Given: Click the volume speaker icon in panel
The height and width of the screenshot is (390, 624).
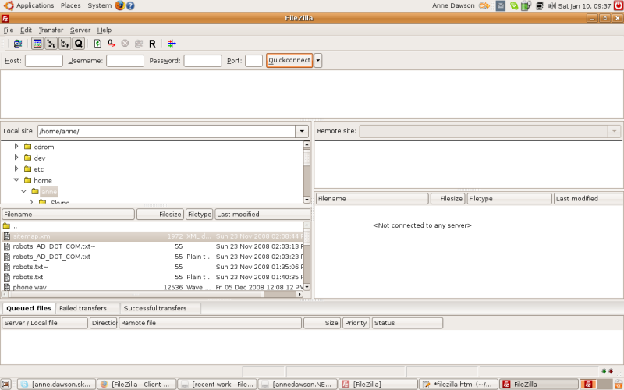Looking at the screenshot, I should click(x=551, y=5).
